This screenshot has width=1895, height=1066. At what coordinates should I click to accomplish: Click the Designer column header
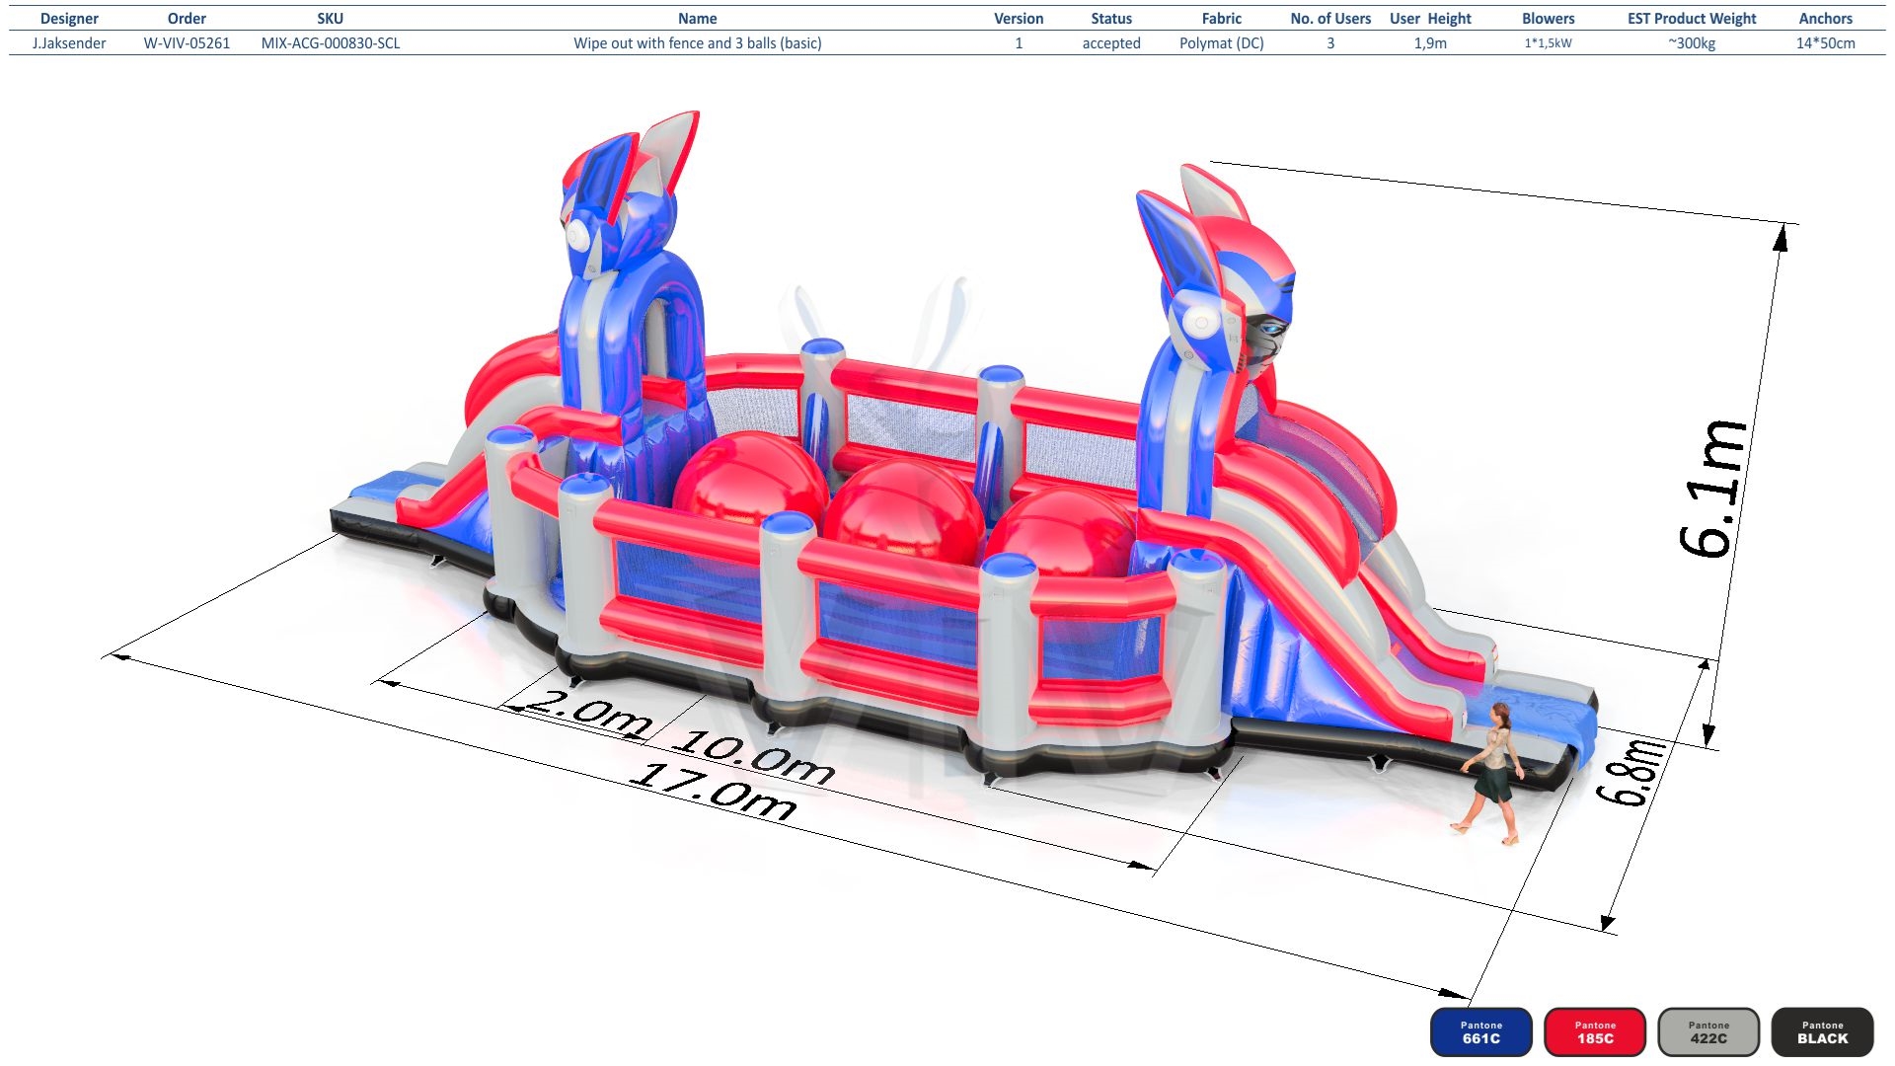pyautogui.click(x=69, y=19)
